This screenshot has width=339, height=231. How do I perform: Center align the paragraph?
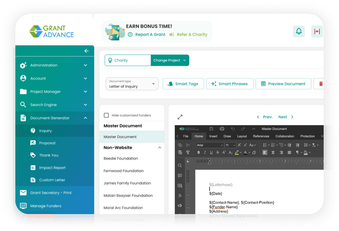(x=273, y=153)
